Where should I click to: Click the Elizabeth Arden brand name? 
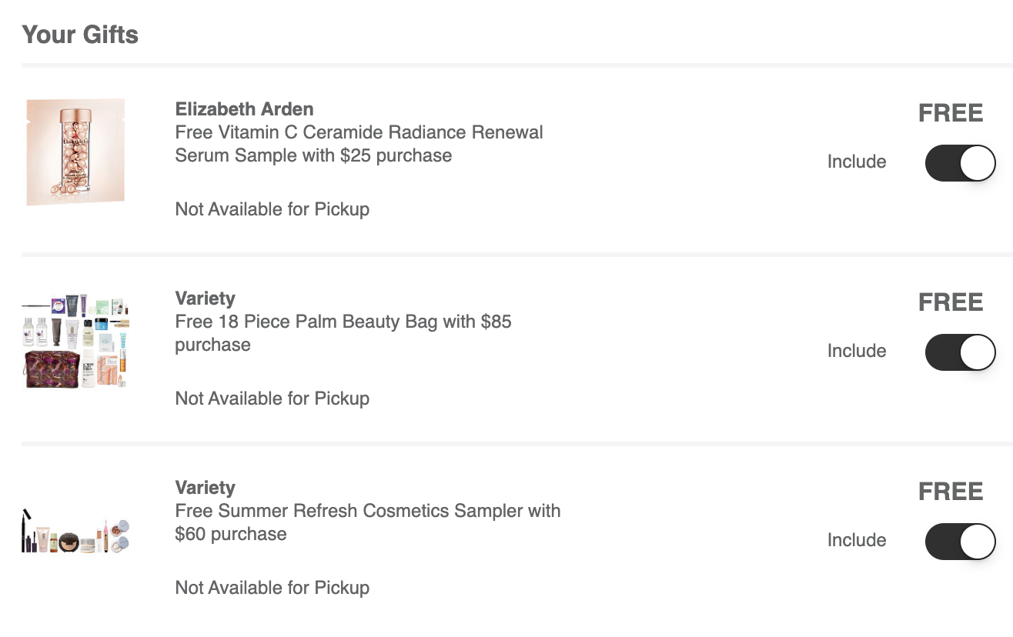tap(244, 109)
